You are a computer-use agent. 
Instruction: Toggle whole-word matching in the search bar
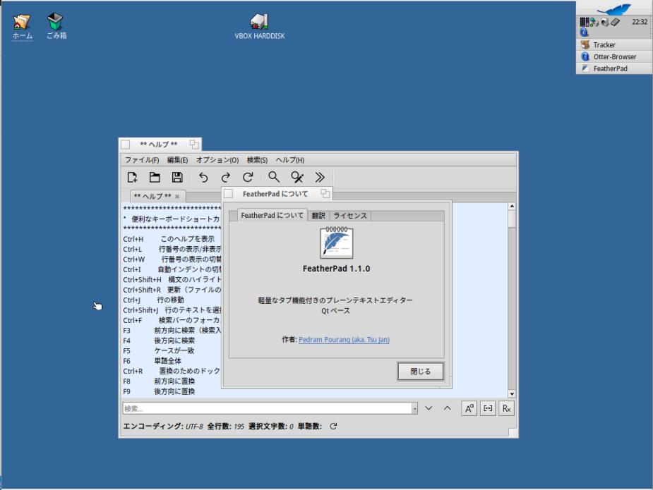tap(487, 408)
